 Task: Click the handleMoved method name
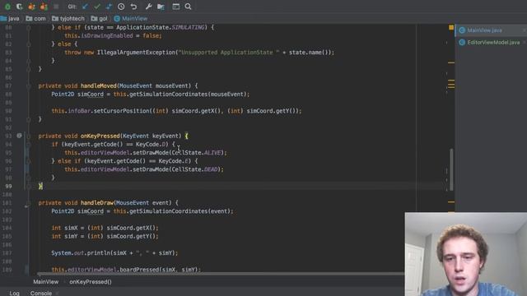[x=98, y=86]
